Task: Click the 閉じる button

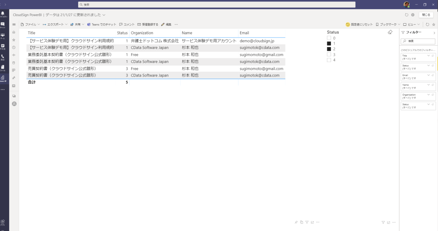Action: point(426,15)
